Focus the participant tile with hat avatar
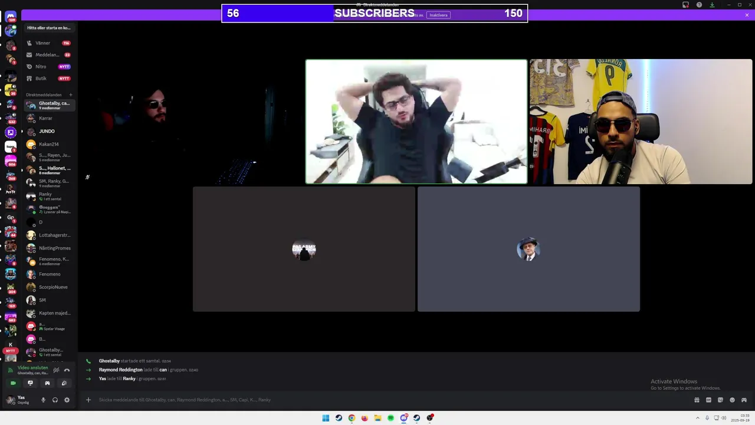The width and height of the screenshot is (755, 425). click(528, 249)
